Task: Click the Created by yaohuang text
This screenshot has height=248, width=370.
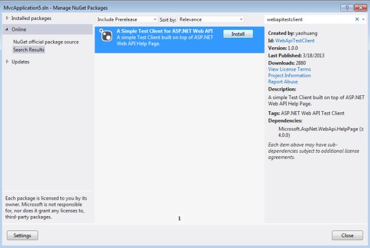Action: point(293,33)
